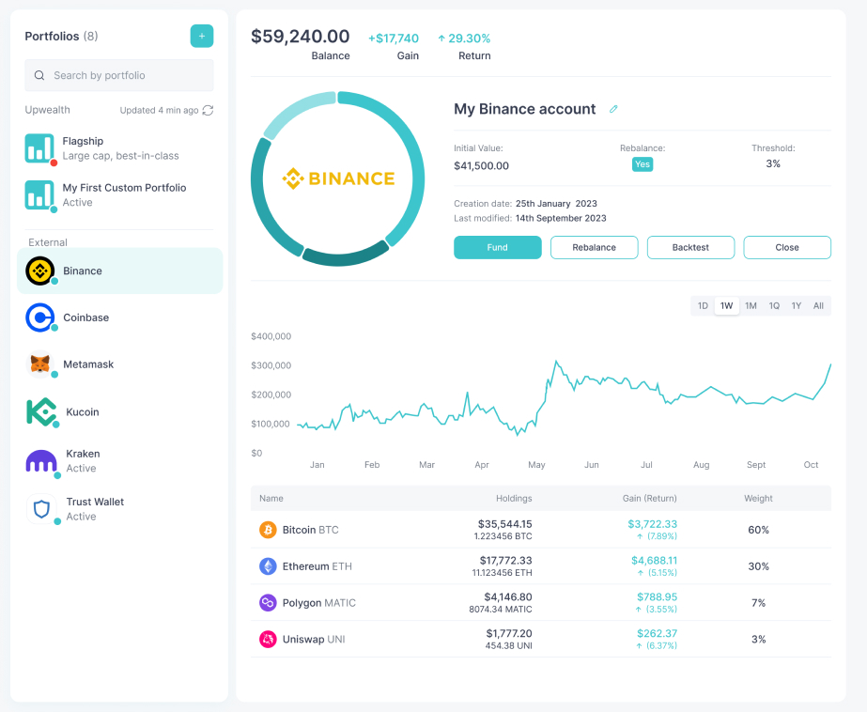This screenshot has width=867, height=712.
Task: Click the Uniswap UNI token icon
Action: pyautogui.click(x=266, y=639)
